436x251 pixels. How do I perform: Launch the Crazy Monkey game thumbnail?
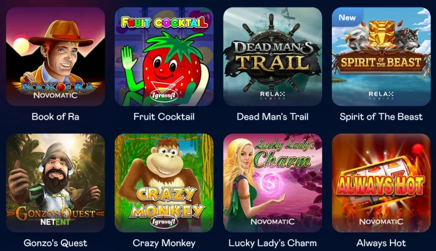pyautogui.click(x=164, y=183)
